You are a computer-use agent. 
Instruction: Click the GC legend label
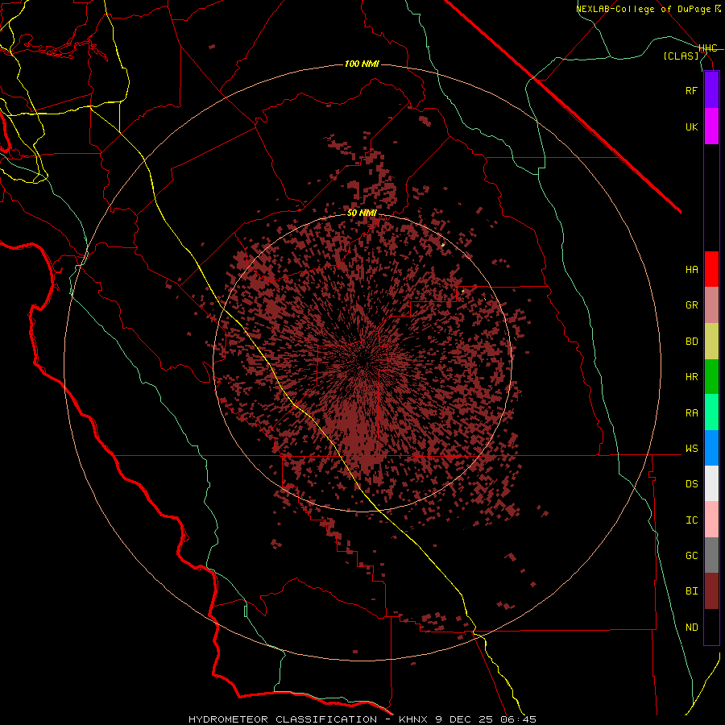pos(691,556)
